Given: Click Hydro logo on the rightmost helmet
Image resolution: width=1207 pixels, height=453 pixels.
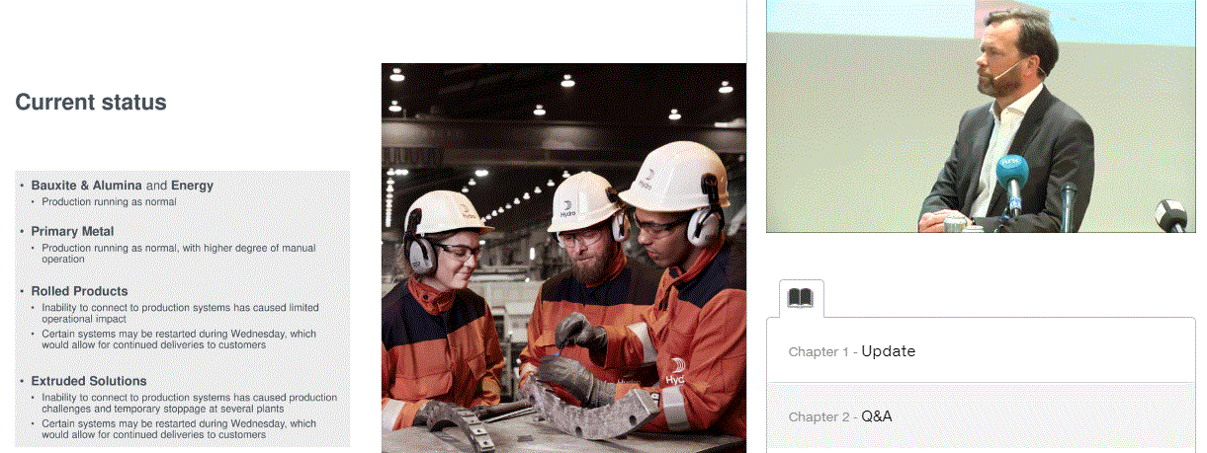Looking at the screenshot, I should pos(645,182).
